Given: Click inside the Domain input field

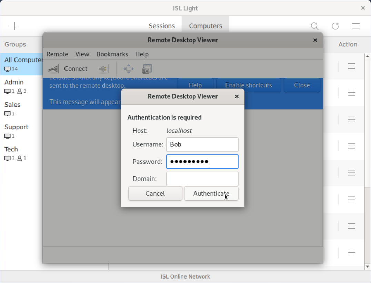Looking at the screenshot, I should [202, 179].
